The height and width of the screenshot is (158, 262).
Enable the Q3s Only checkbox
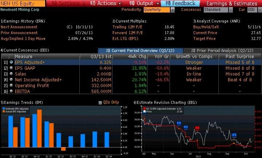pyautogui.click(x=100, y=102)
